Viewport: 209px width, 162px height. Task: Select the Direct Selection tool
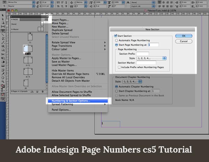click(x=3, y=19)
